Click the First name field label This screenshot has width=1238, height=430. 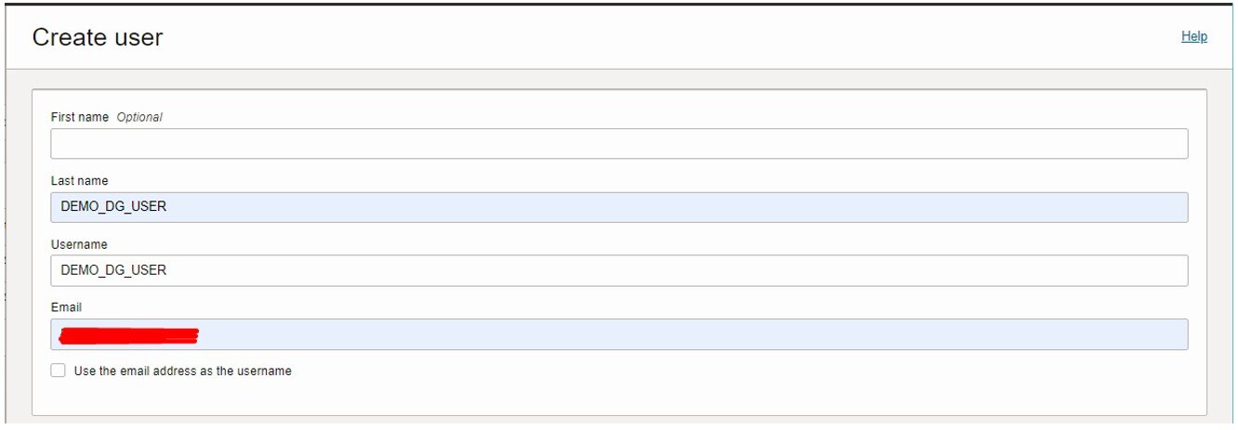(x=80, y=117)
